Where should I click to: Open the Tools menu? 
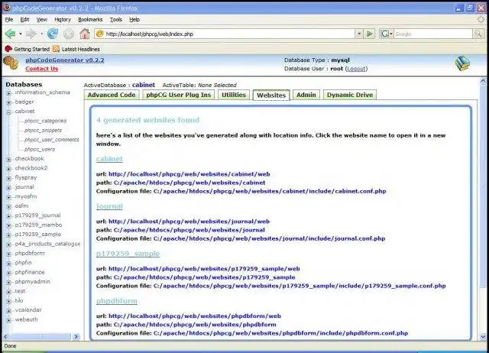(x=115, y=19)
